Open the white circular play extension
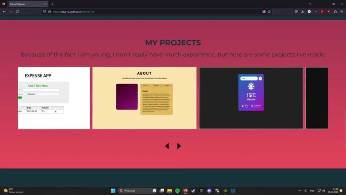Image resolution: width=346 pixels, height=195 pixels. (x=309, y=11)
